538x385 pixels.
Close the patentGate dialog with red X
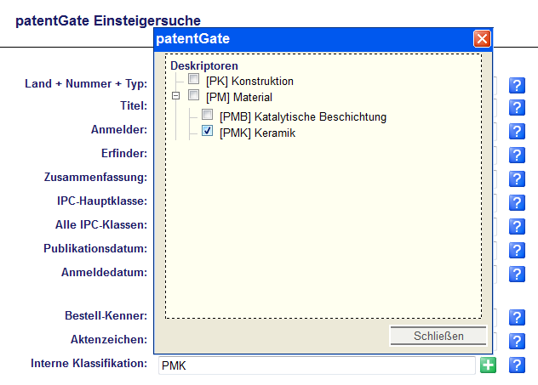click(x=482, y=39)
